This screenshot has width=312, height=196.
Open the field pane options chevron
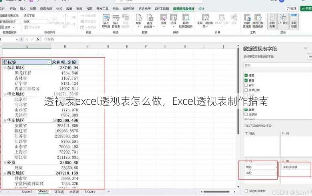306,49
